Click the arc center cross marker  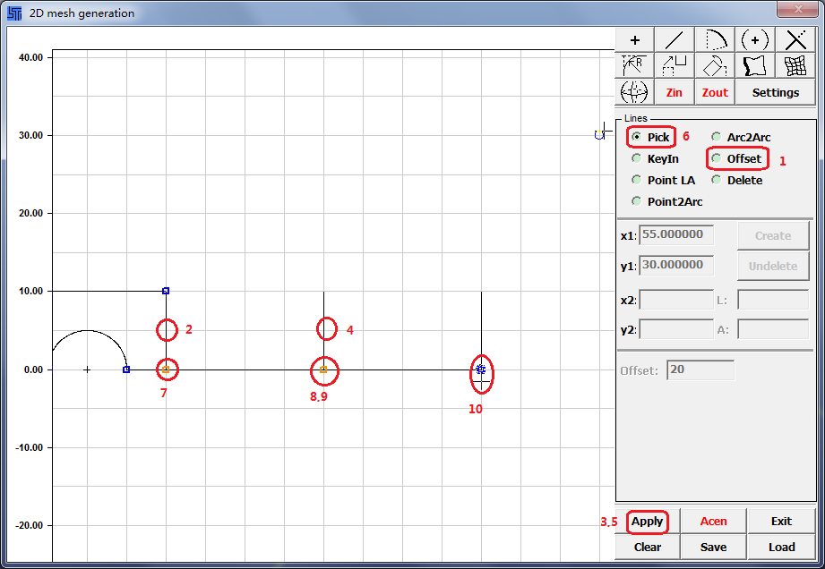(87, 369)
